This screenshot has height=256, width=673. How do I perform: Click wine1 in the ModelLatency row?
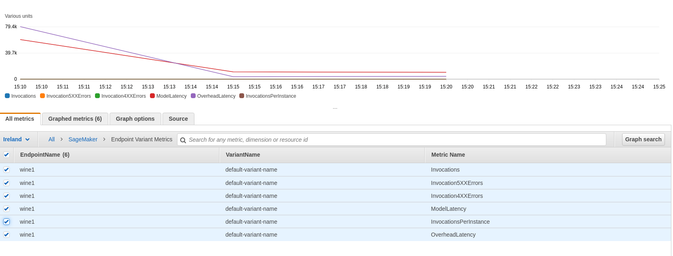(27, 209)
